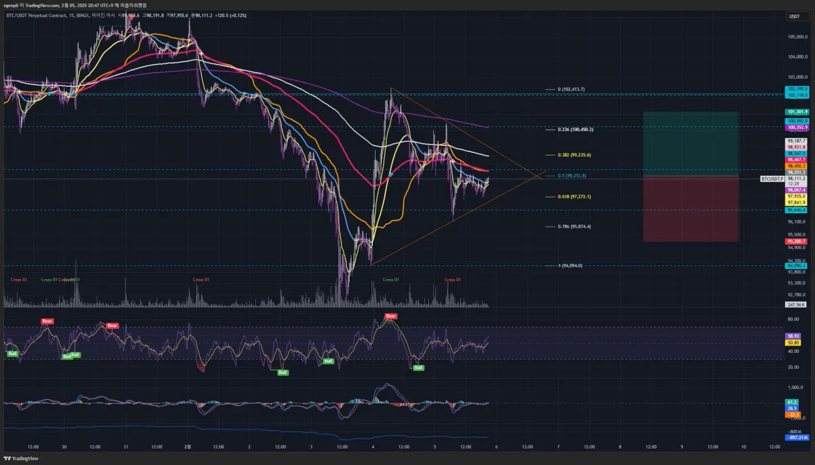Click the BTCUSDT.P symbol price tag
This screenshot has height=465, width=815.
coord(772,179)
